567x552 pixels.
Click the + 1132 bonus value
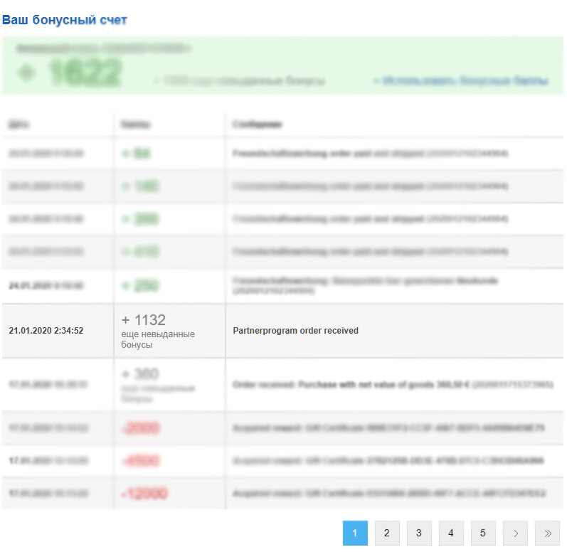[x=144, y=320]
